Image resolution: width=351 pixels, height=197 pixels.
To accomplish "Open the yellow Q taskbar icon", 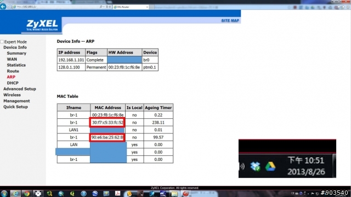I will [x=72, y=193].
